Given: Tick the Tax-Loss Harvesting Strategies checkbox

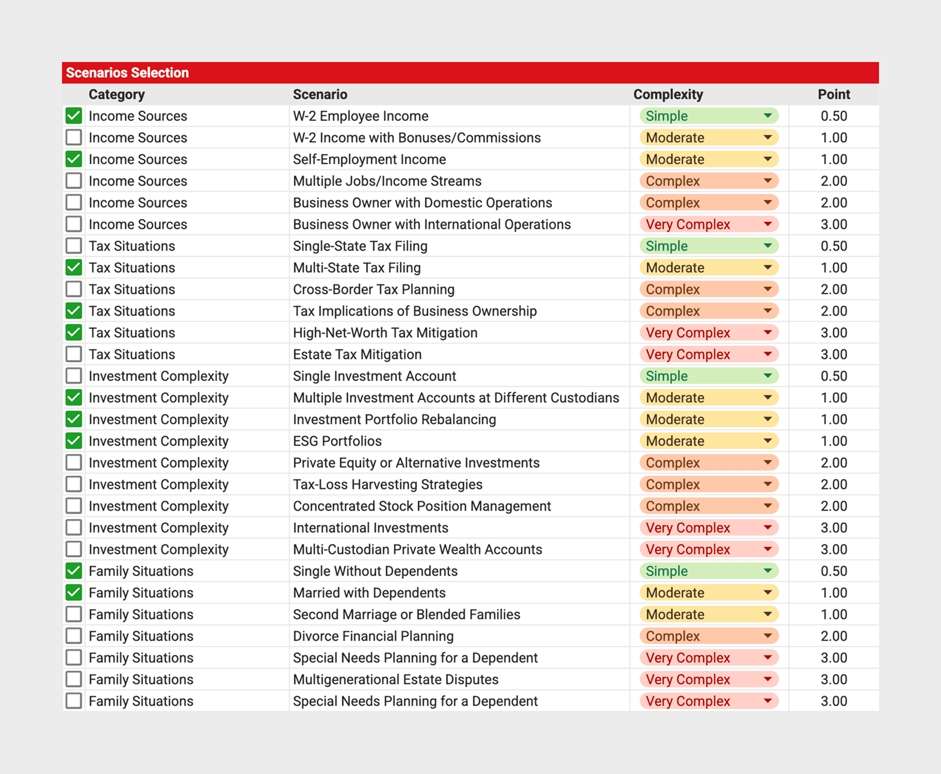Looking at the screenshot, I should 74,485.
